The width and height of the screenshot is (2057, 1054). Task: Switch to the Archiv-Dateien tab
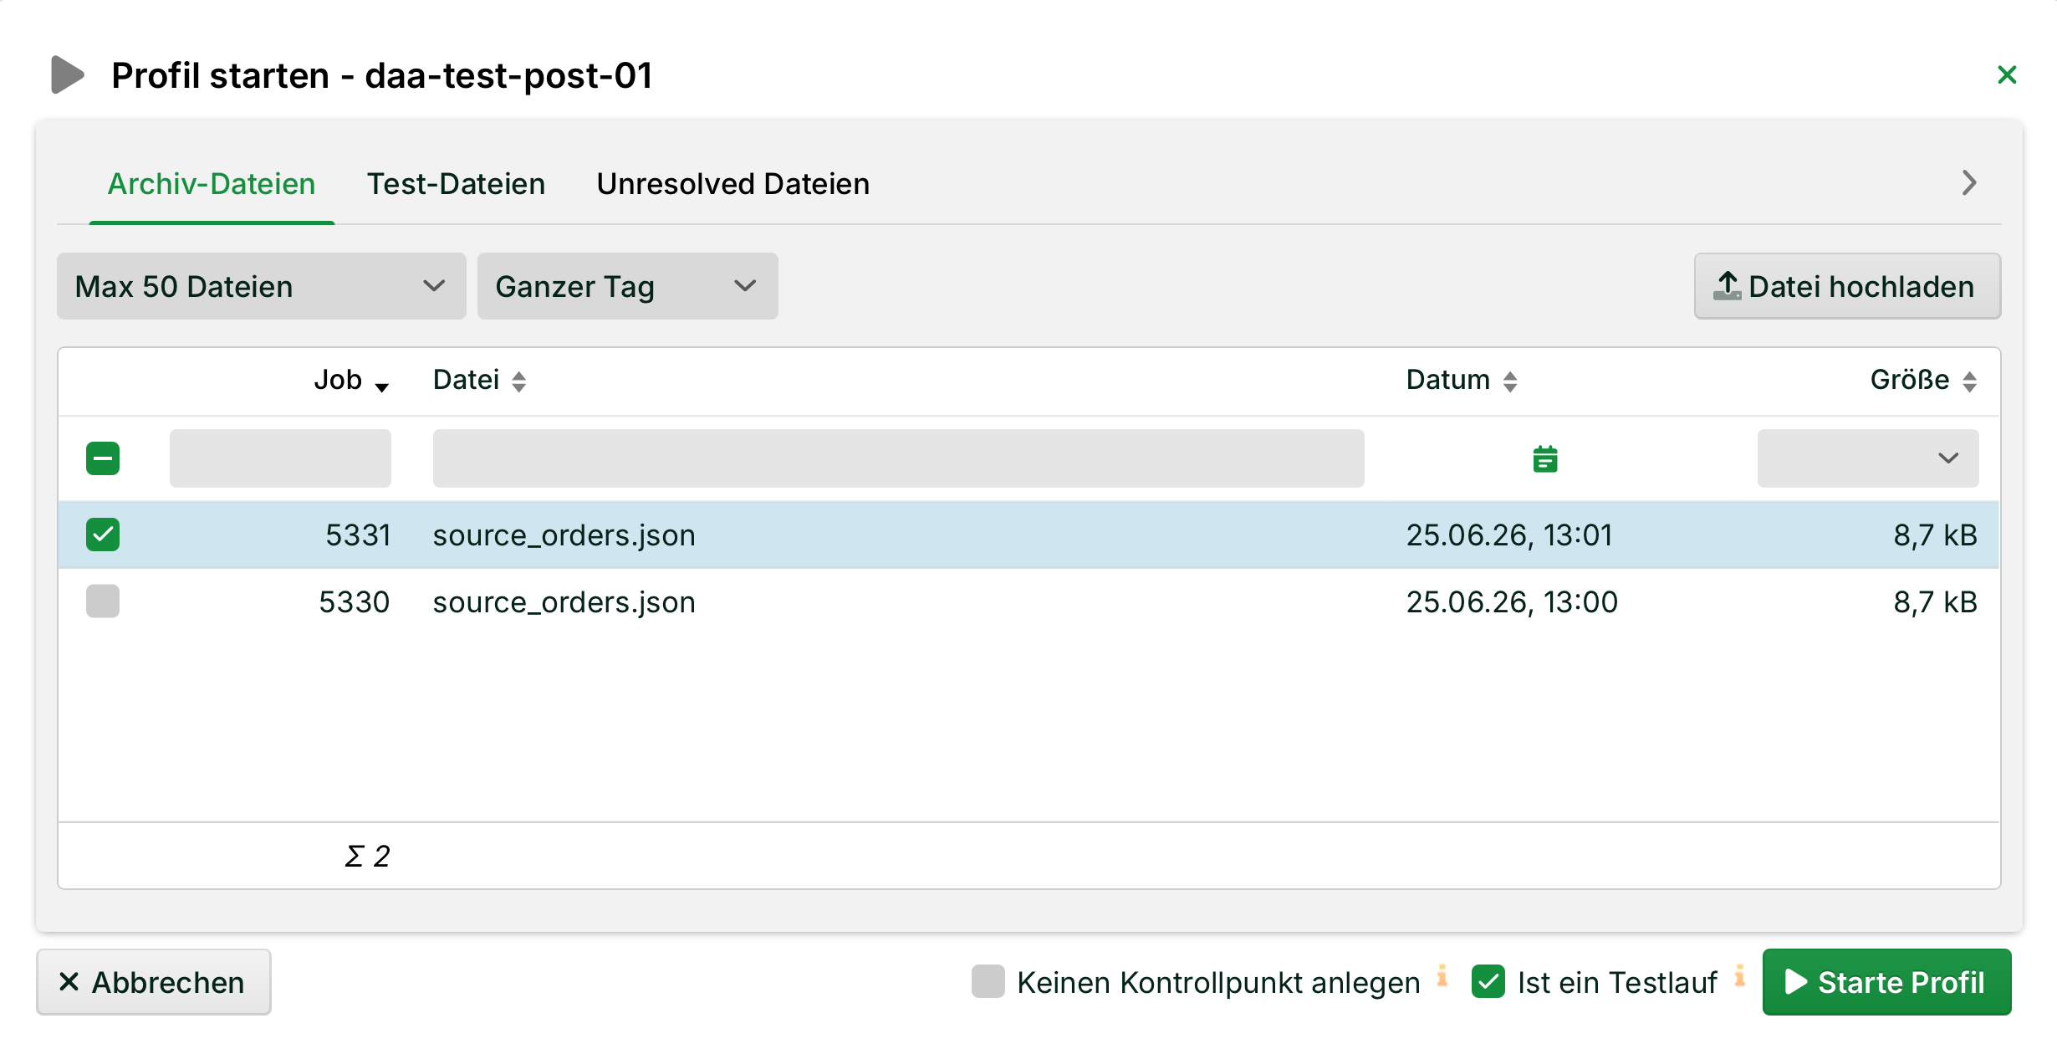[x=212, y=184]
